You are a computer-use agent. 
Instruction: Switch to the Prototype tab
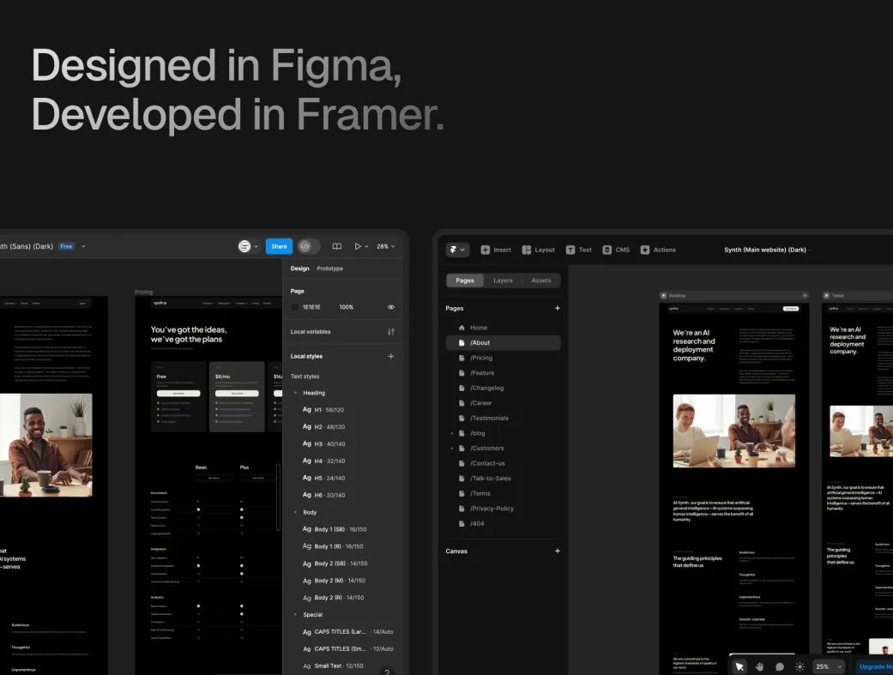pos(329,268)
